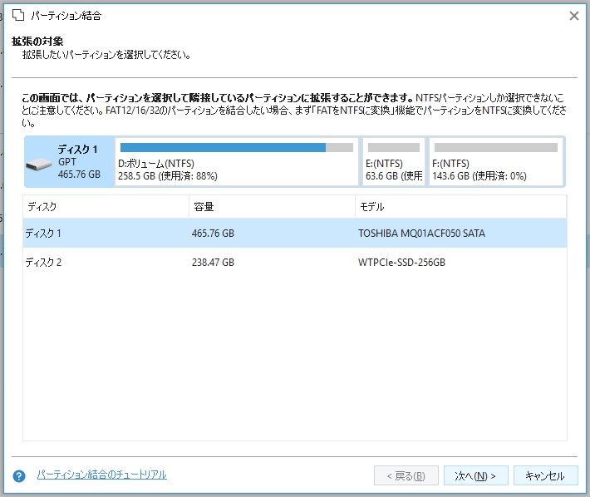590x497 pixels.
Task: Click the TOSHIBA MQ01ACF050 SATA model entry
Action: point(421,234)
